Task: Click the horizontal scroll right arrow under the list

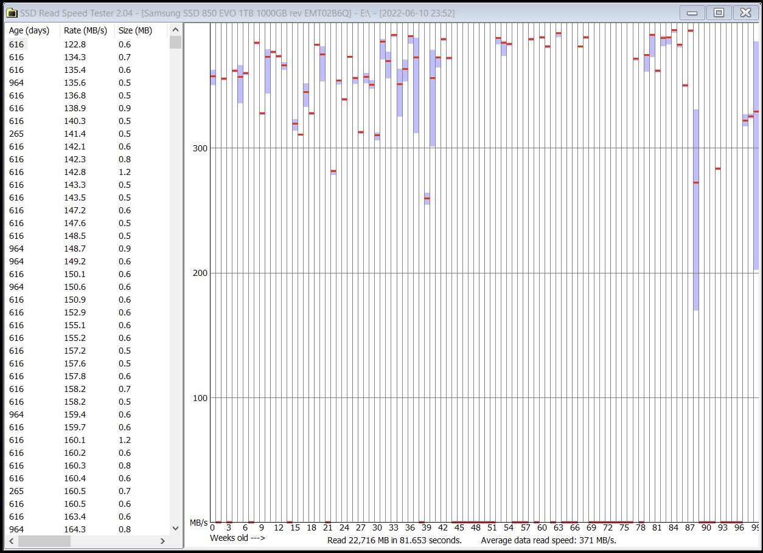Action: pos(162,541)
